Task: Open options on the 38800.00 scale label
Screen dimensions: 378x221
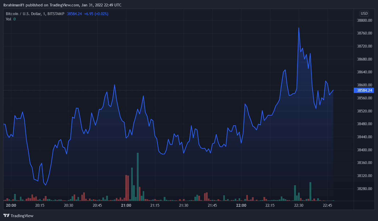Action: coord(364,20)
